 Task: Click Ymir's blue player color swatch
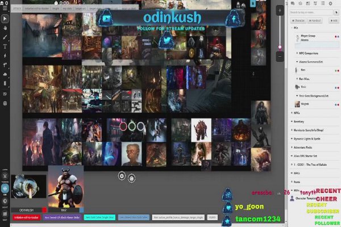[x=81, y=210]
